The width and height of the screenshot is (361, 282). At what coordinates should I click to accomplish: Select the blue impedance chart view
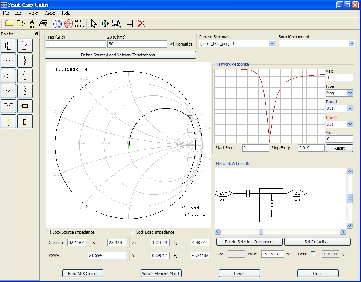coord(57,24)
